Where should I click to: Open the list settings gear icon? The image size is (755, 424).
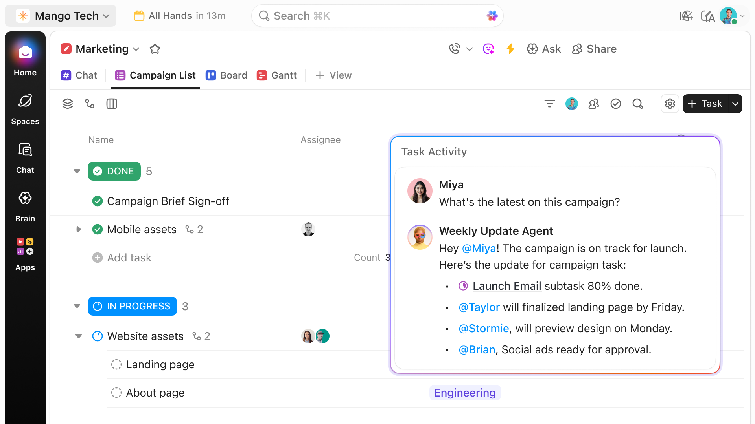pos(670,104)
